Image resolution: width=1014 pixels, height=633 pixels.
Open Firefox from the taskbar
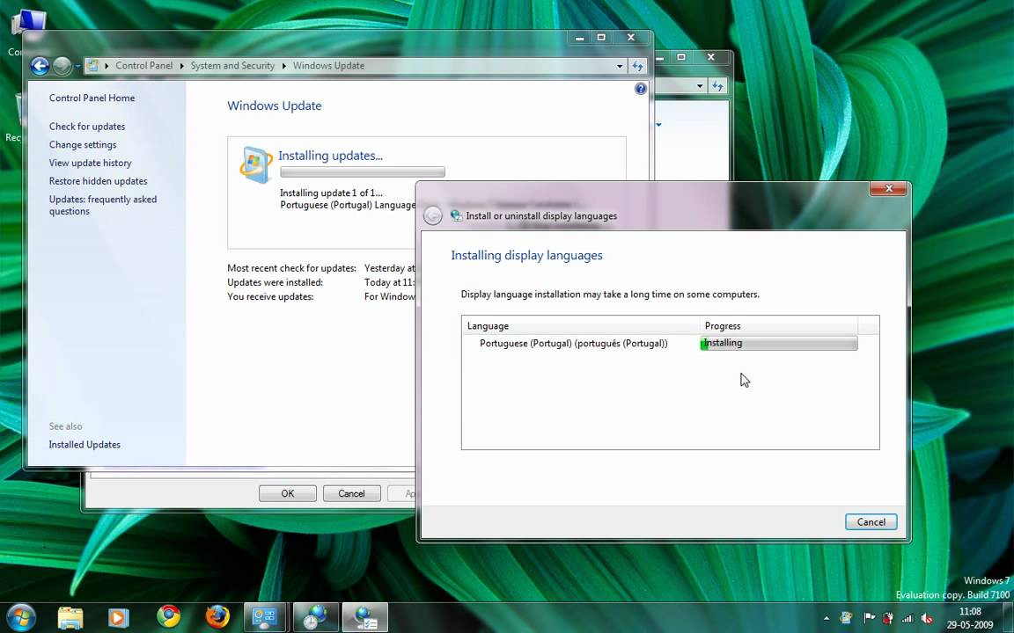pos(217,617)
